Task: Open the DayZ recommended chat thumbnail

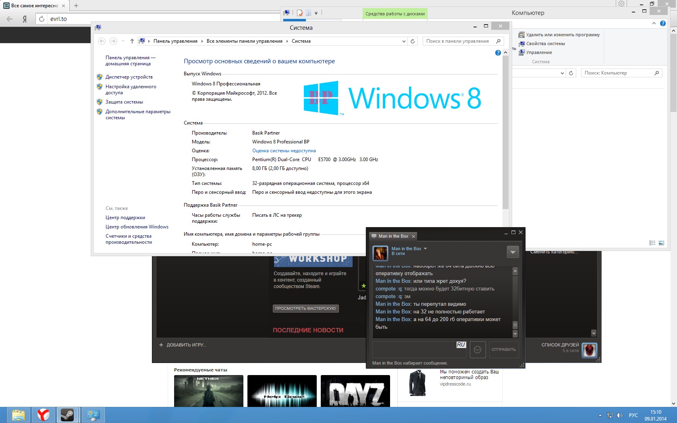Action: 355,391
